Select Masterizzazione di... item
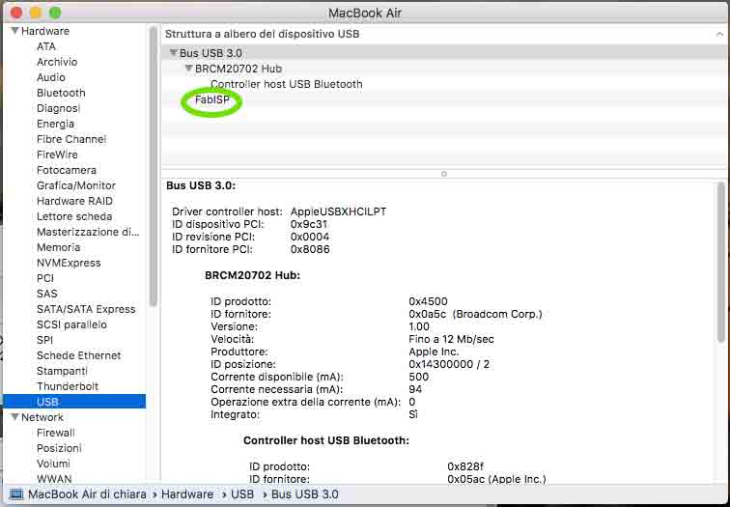This screenshot has width=730, height=507. click(x=88, y=232)
